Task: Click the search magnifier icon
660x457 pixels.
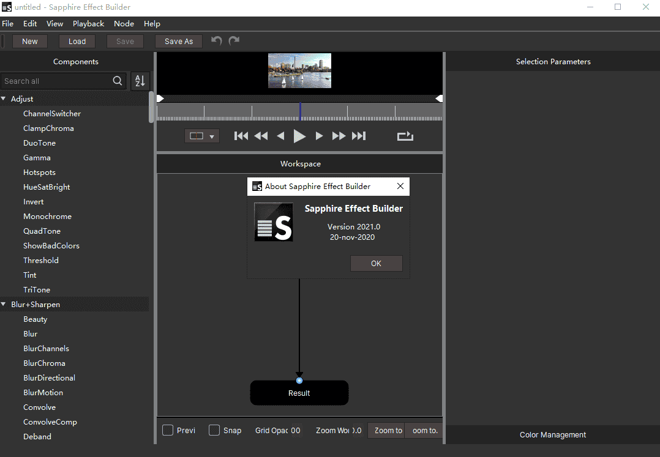Action: 118,81
